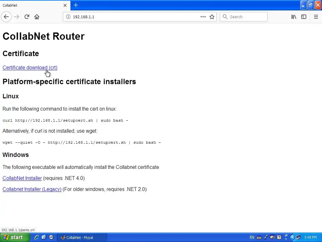Open the browser home page

[37, 17]
